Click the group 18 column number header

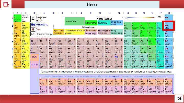(x=169, y=13)
